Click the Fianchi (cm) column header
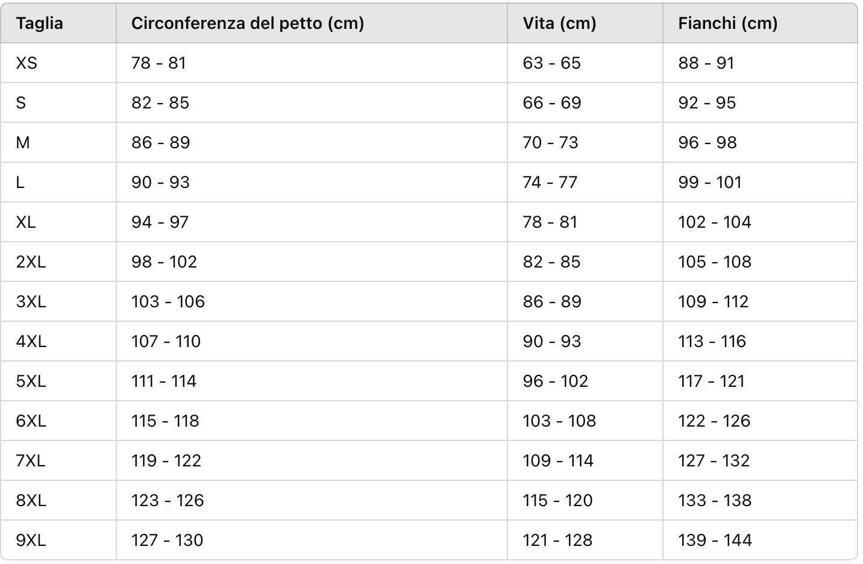The width and height of the screenshot is (863, 564). (727, 23)
